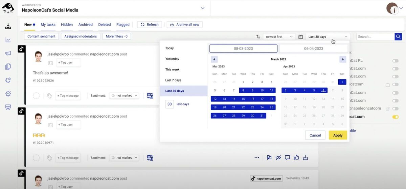
Task: Click tag icon on "That's so awesome!" comment
Action: [50, 96]
